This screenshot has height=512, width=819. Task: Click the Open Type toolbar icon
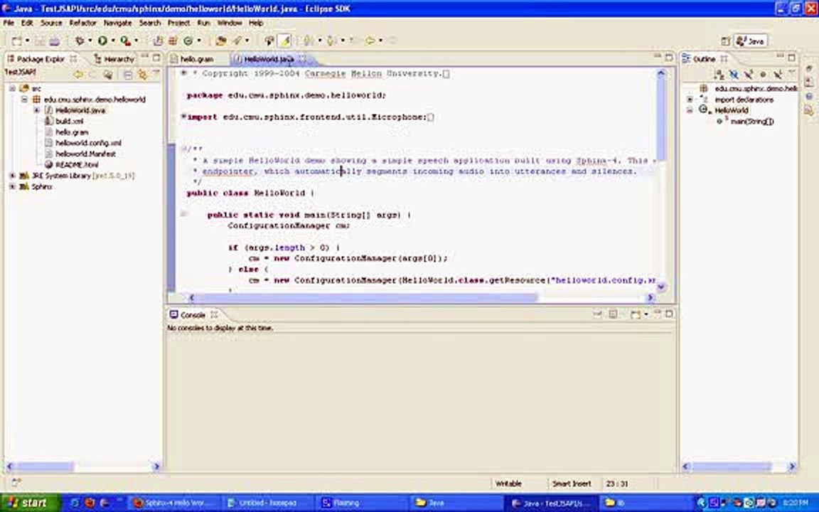(221, 41)
